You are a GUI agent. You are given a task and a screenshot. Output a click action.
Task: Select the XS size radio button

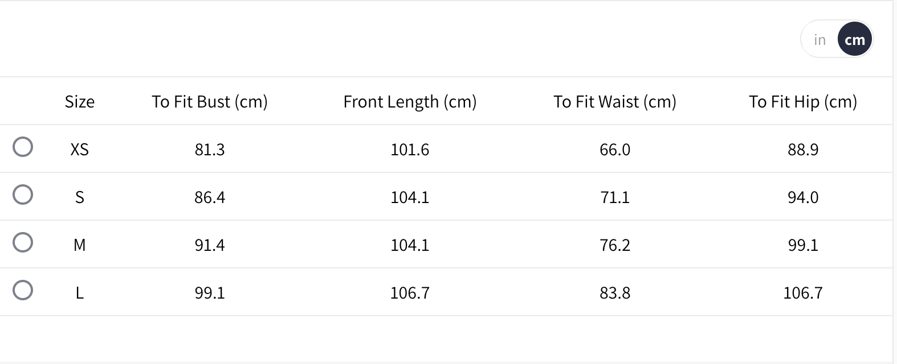(23, 147)
